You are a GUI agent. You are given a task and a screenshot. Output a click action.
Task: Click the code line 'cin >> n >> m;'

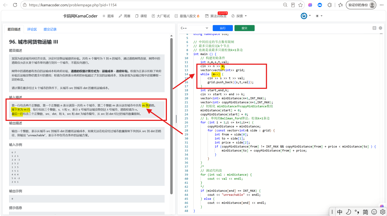[x=213, y=66]
